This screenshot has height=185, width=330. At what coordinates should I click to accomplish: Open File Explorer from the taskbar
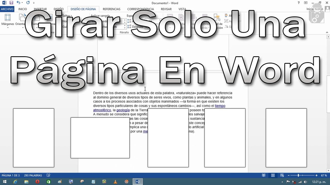(26, 182)
